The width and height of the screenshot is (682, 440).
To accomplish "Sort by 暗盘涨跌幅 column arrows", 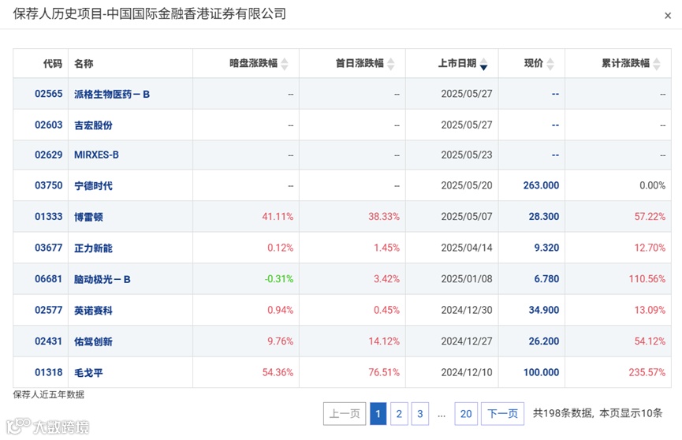I will coord(285,64).
